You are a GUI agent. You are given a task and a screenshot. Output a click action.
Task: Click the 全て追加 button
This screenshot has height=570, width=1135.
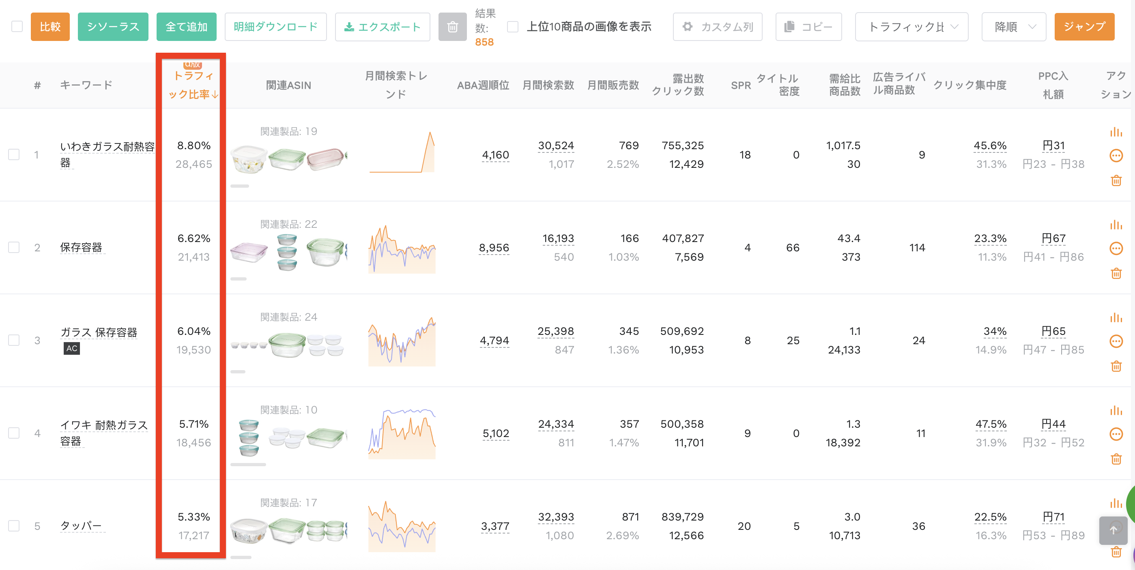point(186,27)
